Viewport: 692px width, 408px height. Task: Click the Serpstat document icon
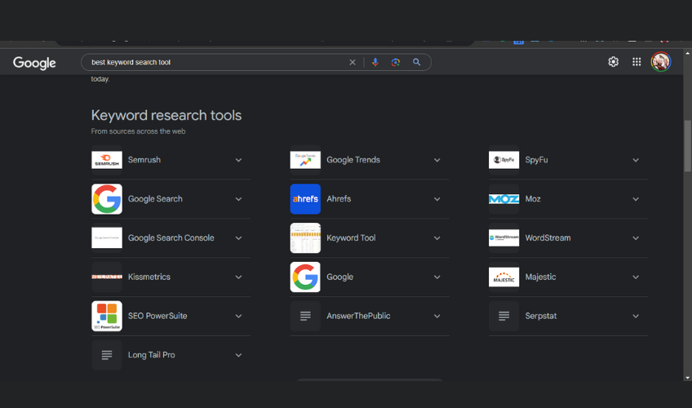click(x=504, y=316)
